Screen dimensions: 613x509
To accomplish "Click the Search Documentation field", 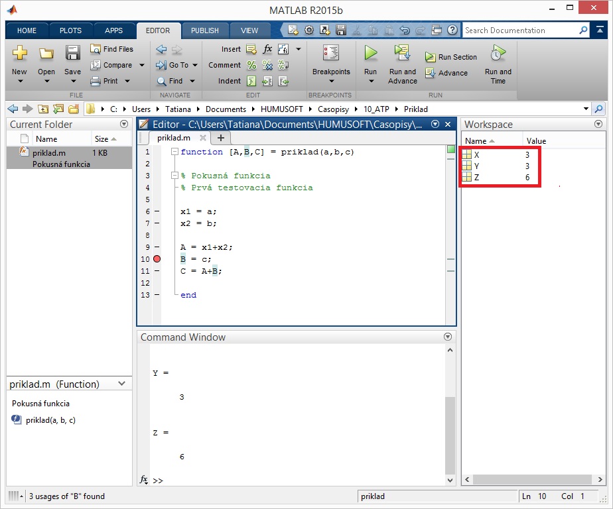I will pos(521,30).
